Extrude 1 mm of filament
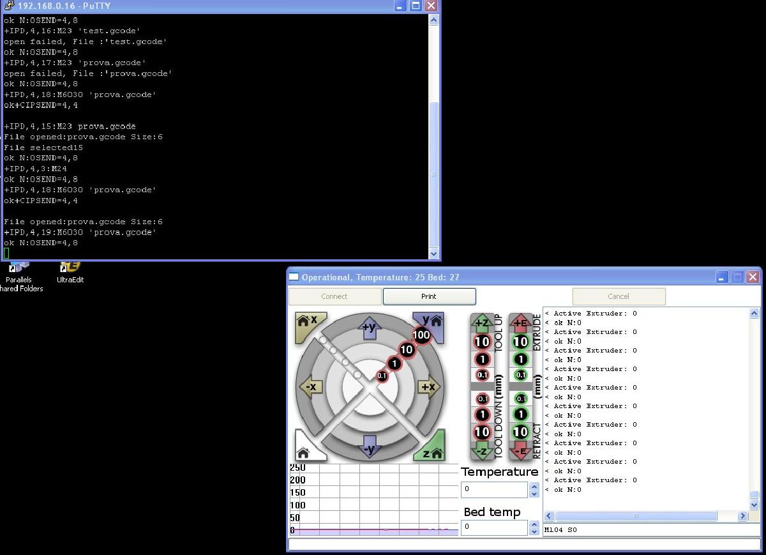This screenshot has width=766, height=555. click(x=521, y=360)
